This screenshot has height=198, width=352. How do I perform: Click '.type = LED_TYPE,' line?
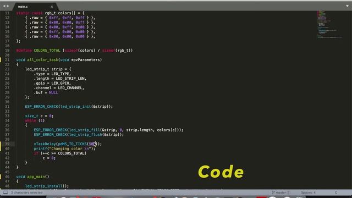coord(52,74)
